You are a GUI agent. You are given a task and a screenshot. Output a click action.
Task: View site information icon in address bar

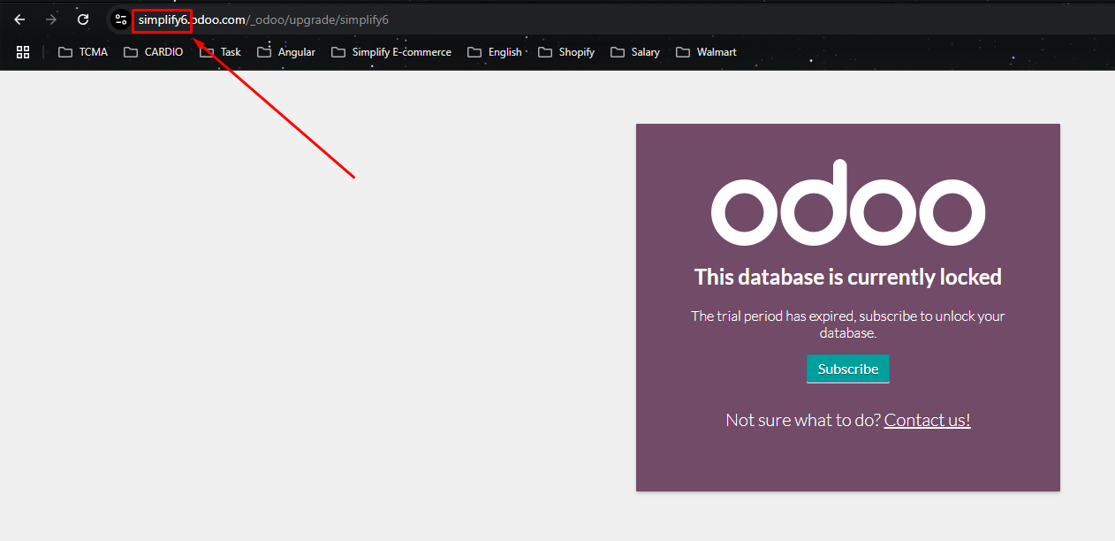(120, 19)
